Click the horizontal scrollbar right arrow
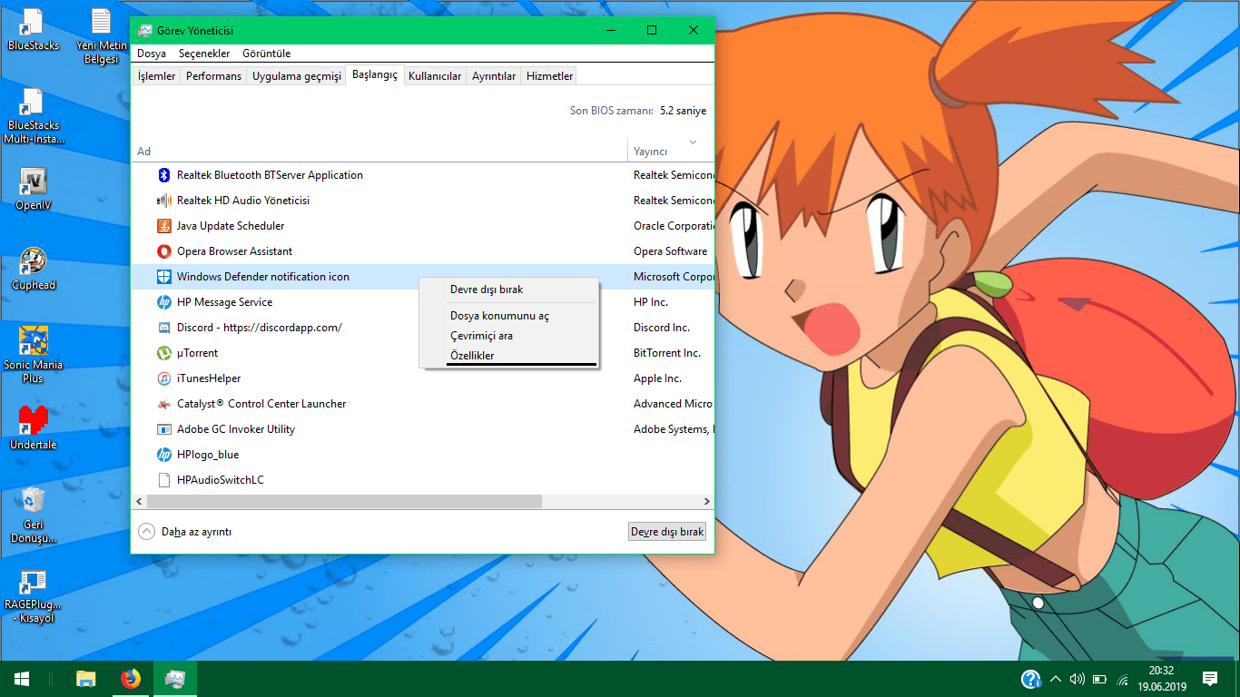 click(706, 501)
